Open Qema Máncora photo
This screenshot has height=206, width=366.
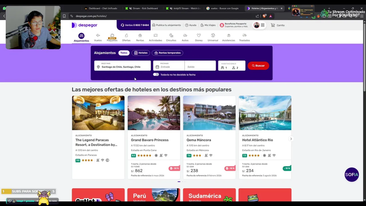pos(209,113)
